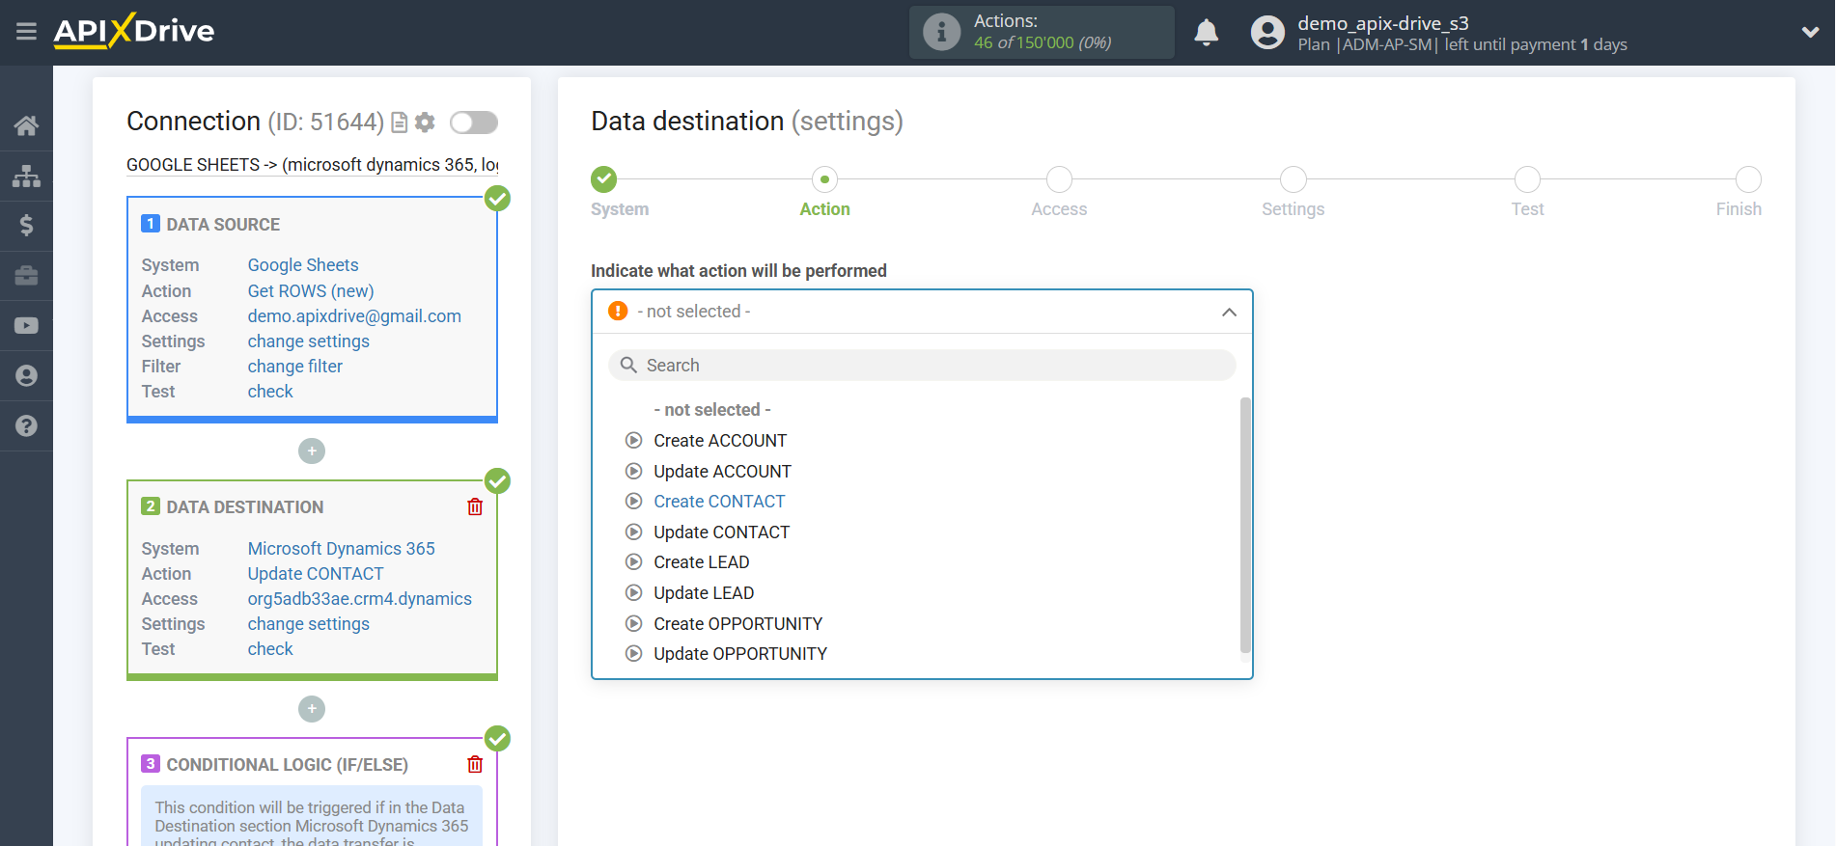This screenshot has height=846, width=1836.
Task: Open the notifications bell
Action: click(1206, 33)
